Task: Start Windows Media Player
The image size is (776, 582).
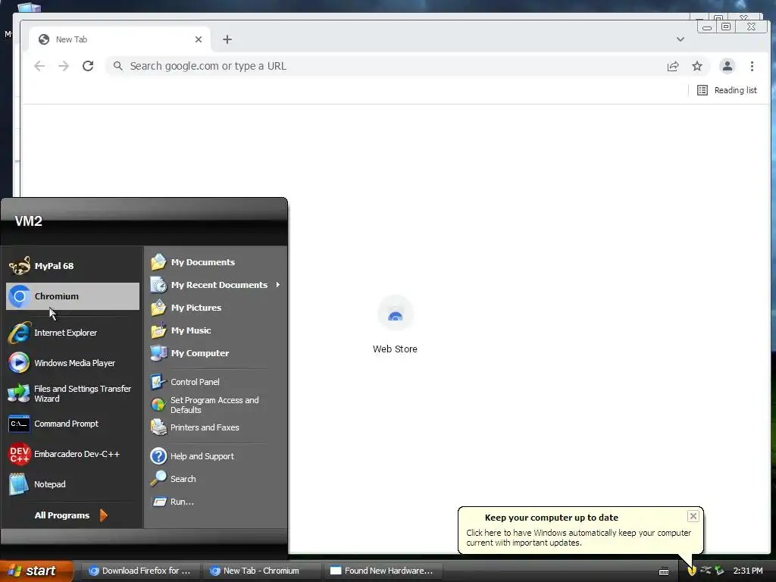Action: point(72,363)
